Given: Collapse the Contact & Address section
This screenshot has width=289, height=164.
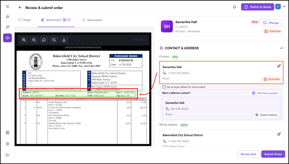Looking at the screenshot, I should pyautogui.click(x=281, y=48).
